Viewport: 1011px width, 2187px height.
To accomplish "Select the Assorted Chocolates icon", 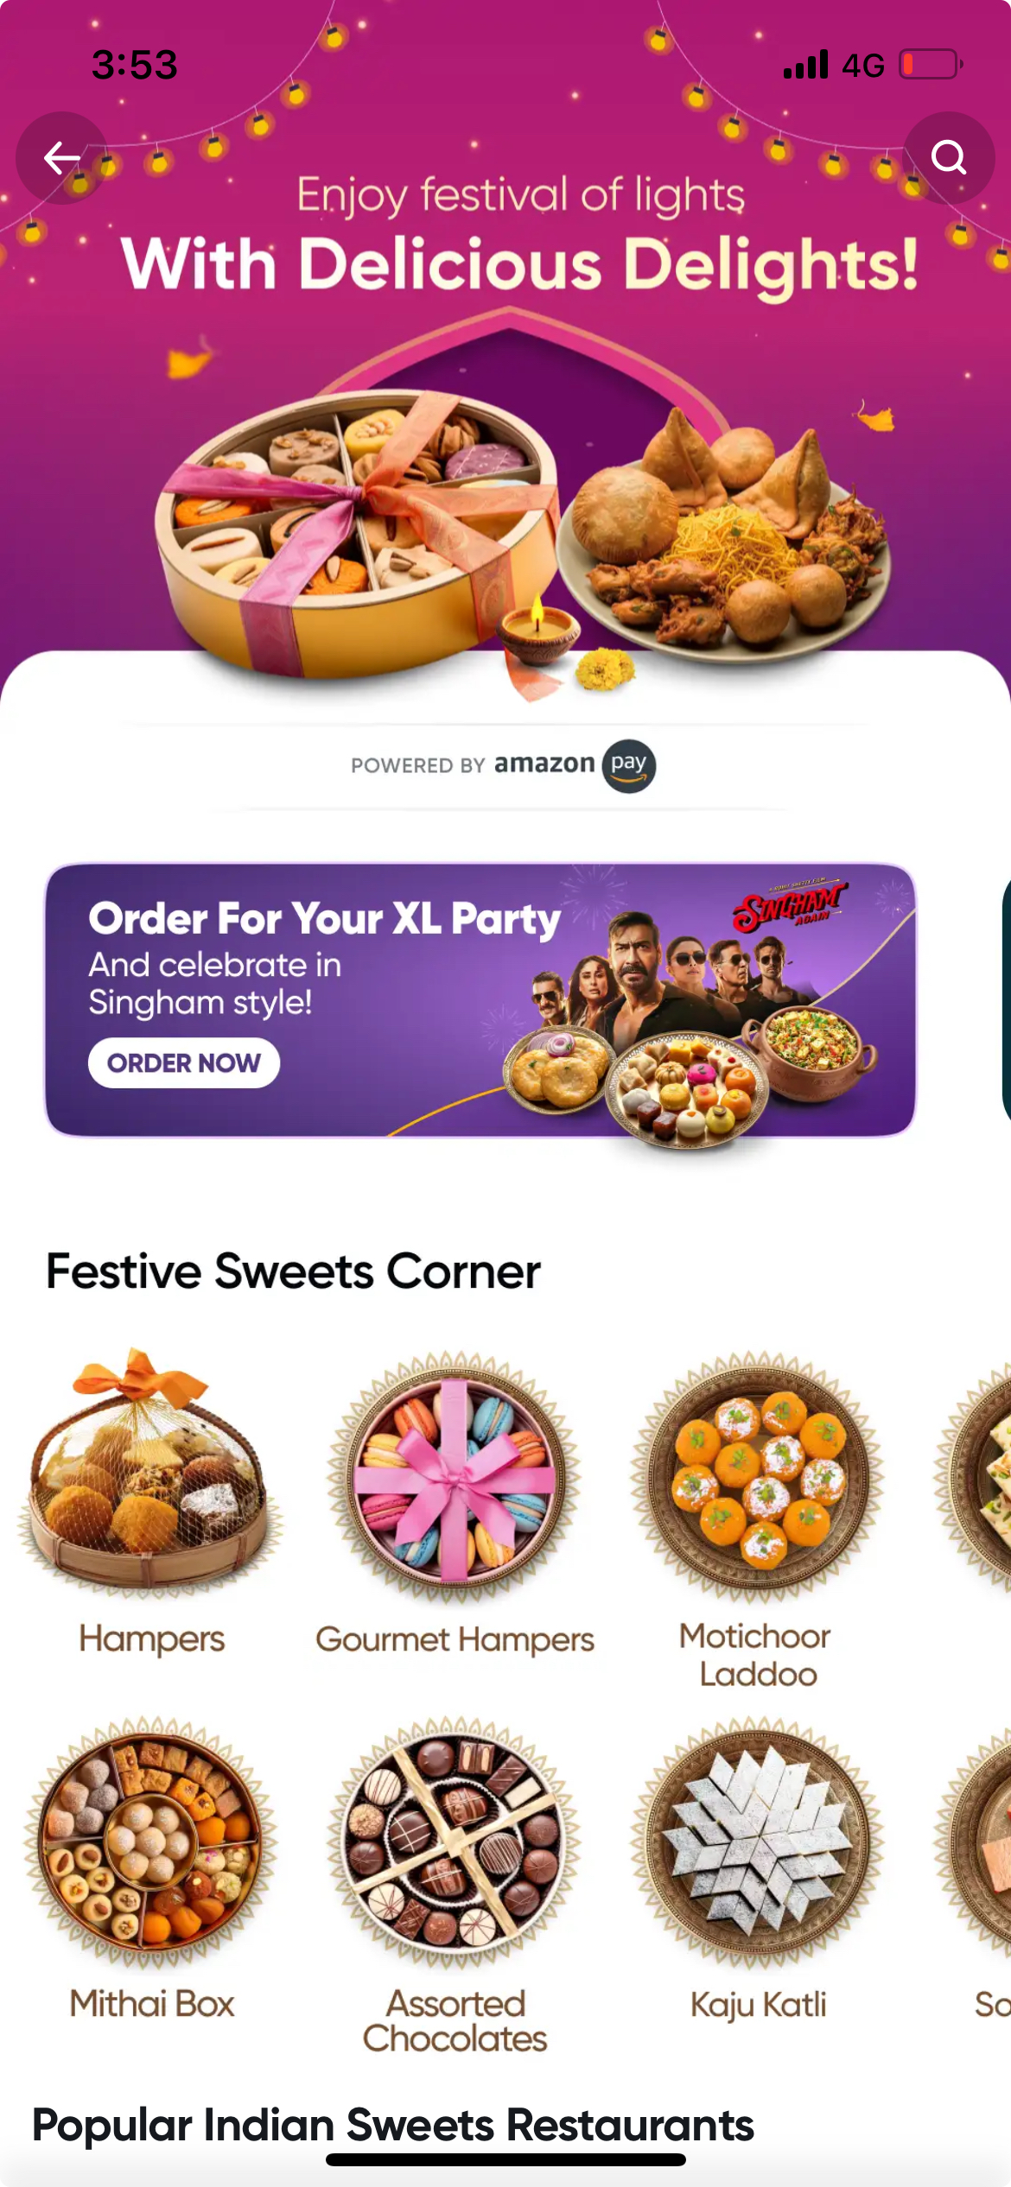I will coord(455,1843).
